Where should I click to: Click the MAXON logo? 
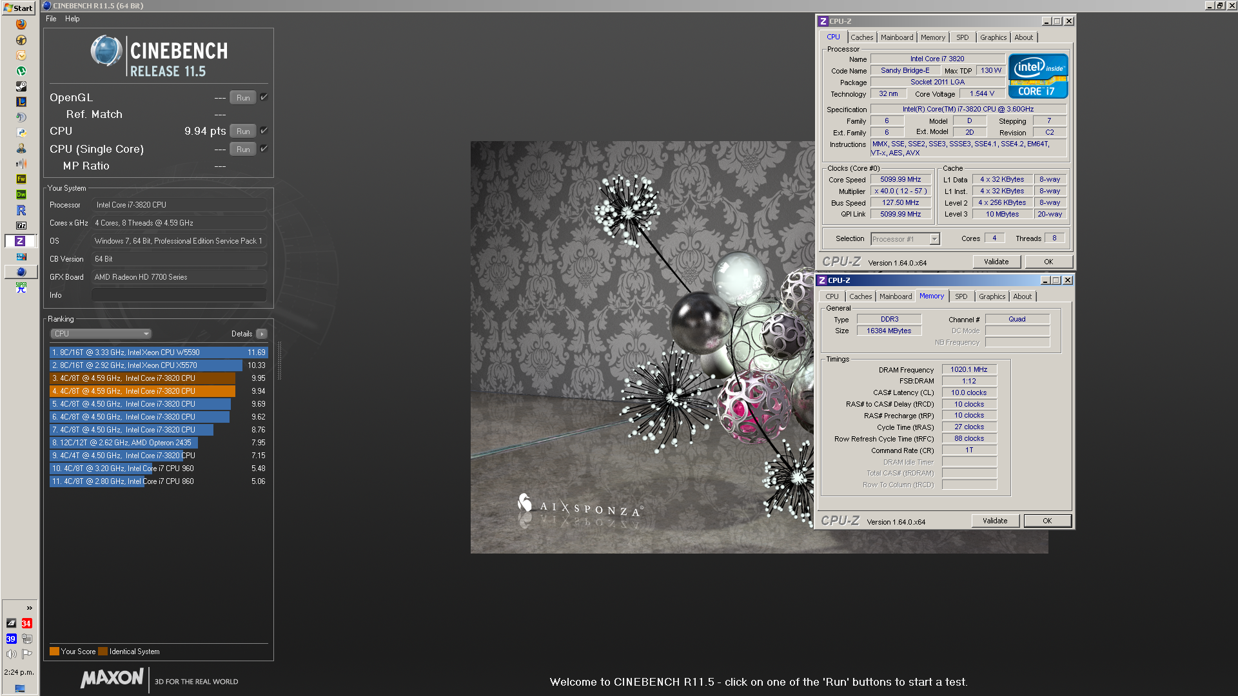coord(112,678)
